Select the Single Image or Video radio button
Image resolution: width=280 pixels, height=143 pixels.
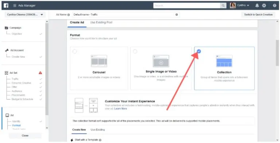click(135, 51)
